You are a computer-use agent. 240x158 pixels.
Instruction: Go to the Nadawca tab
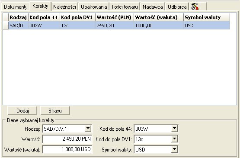[153, 7]
